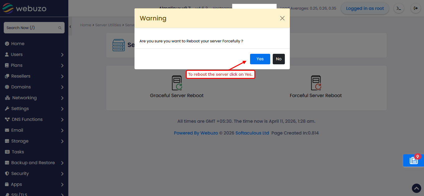
Task: Cancel the reboot with No button
Action: coord(279,59)
